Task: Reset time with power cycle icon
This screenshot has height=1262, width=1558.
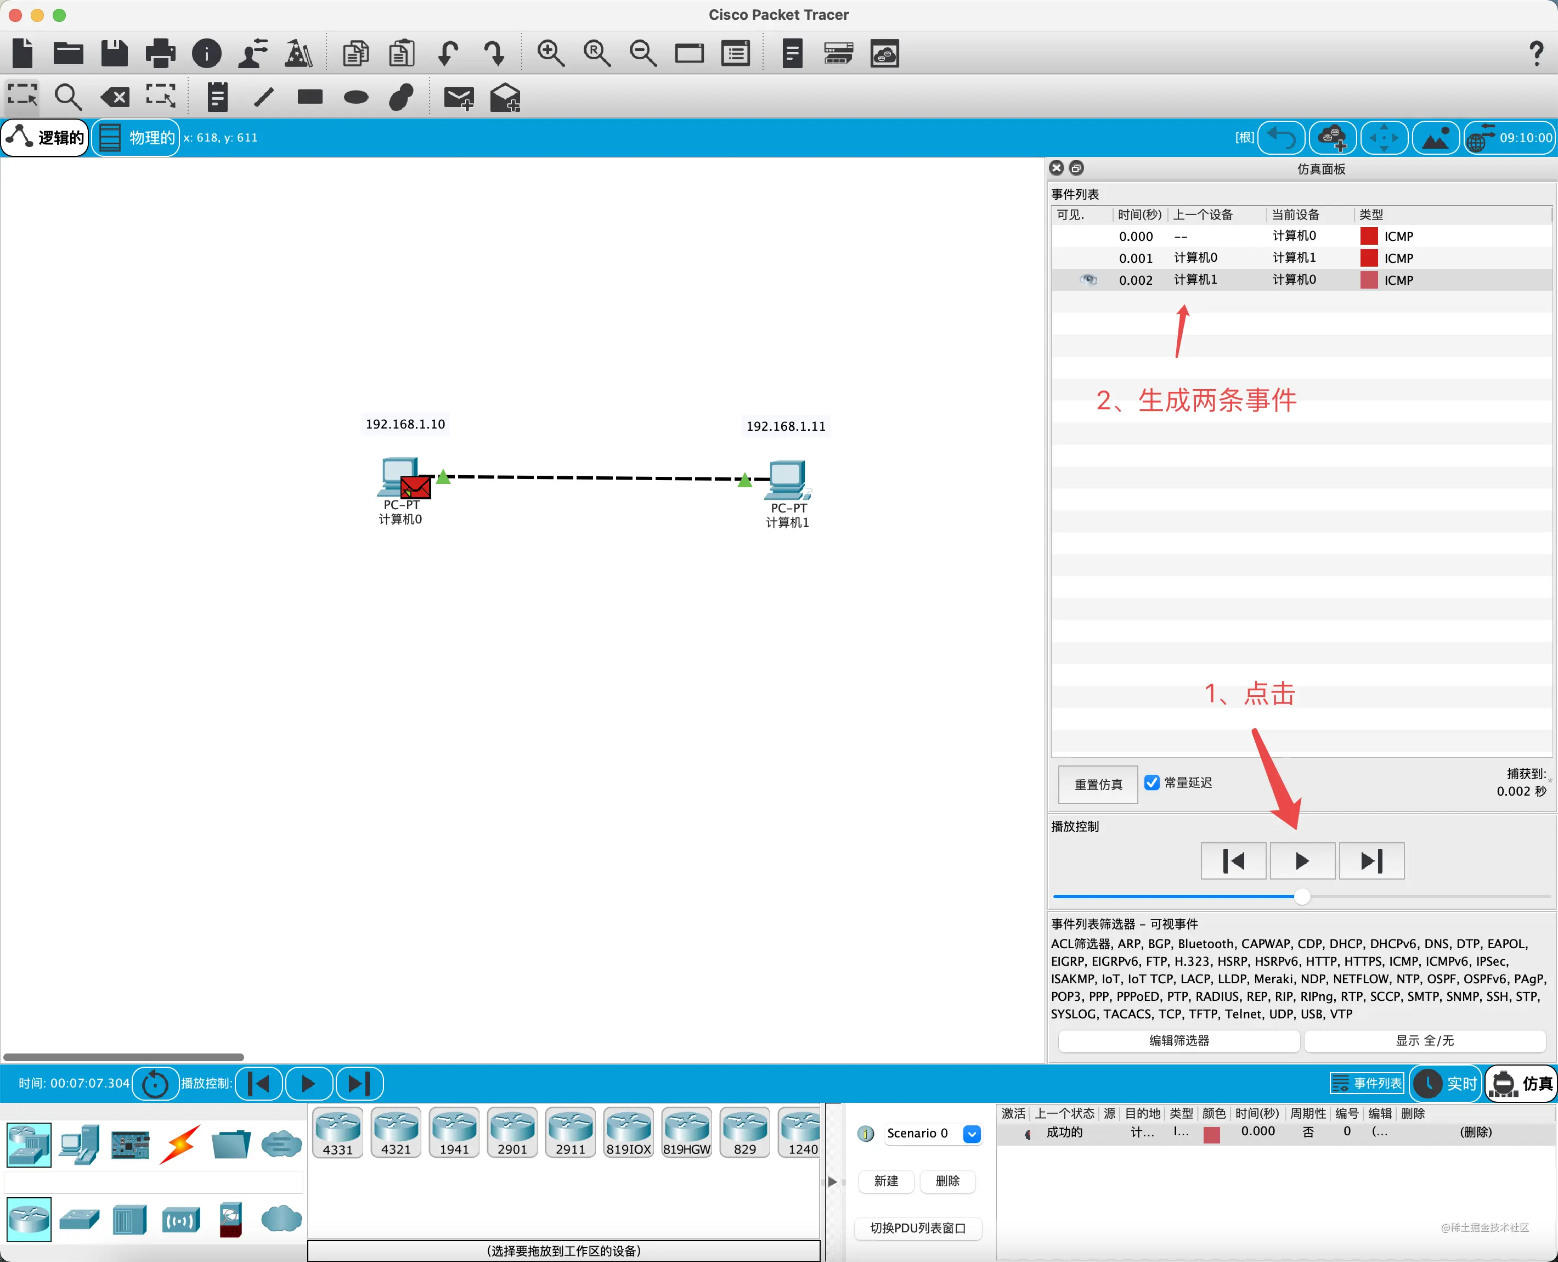Action: pyautogui.click(x=155, y=1084)
